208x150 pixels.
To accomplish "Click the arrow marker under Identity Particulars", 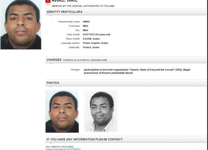I will [x=51, y=16].
